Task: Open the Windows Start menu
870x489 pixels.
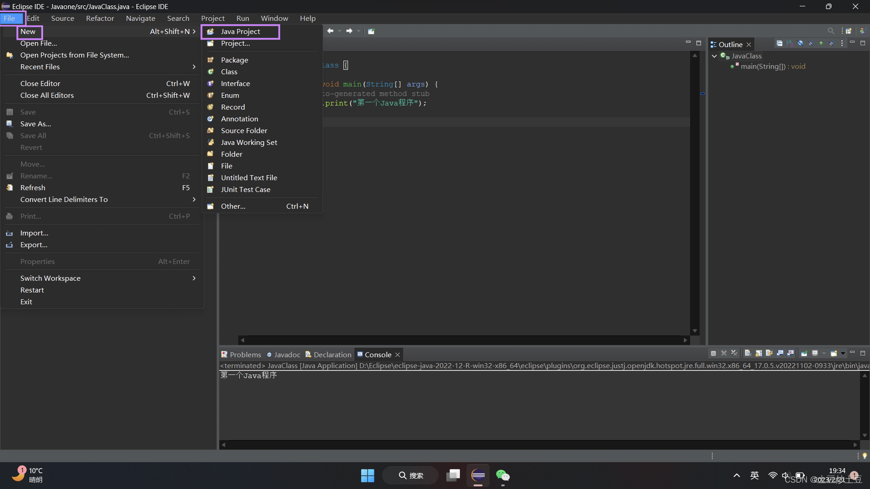Action: (367, 475)
